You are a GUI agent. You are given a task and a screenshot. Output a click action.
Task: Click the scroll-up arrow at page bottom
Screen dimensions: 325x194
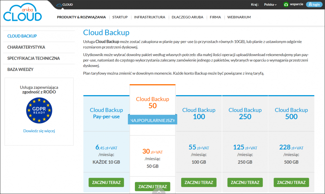(x=159, y=191)
